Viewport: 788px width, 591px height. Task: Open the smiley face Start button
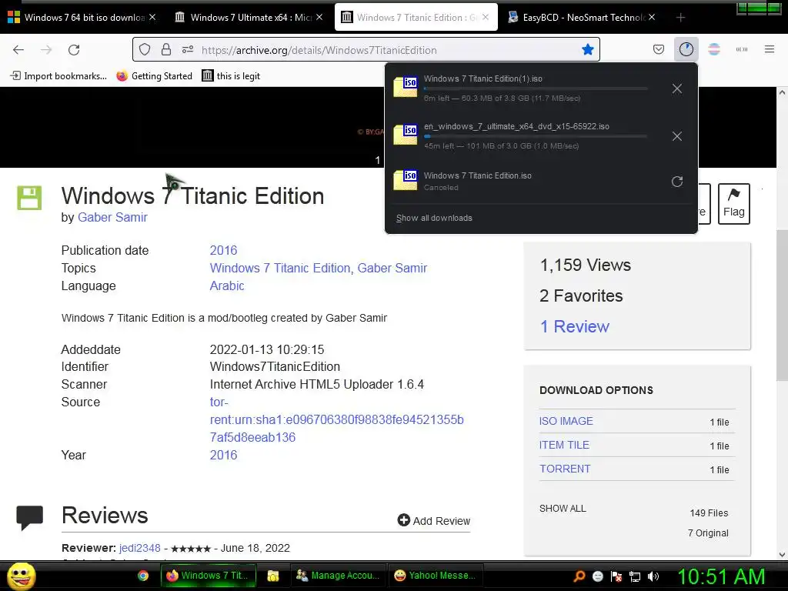tap(21, 576)
